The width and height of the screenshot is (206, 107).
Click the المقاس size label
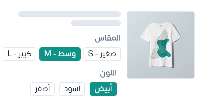108,39
